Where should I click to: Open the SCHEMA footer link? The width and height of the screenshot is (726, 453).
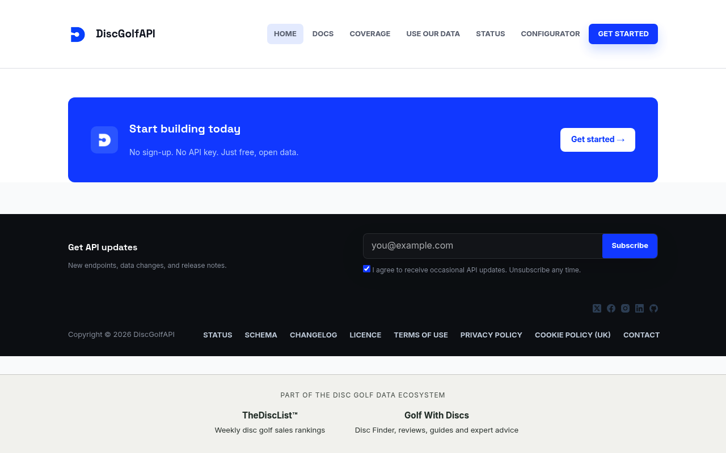(261, 335)
